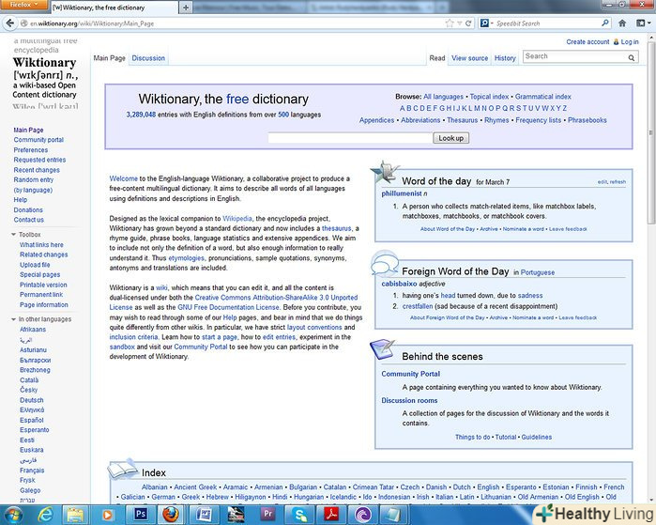Switch to the Discussion tab
The height and width of the screenshot is (525, 656).
148,58
